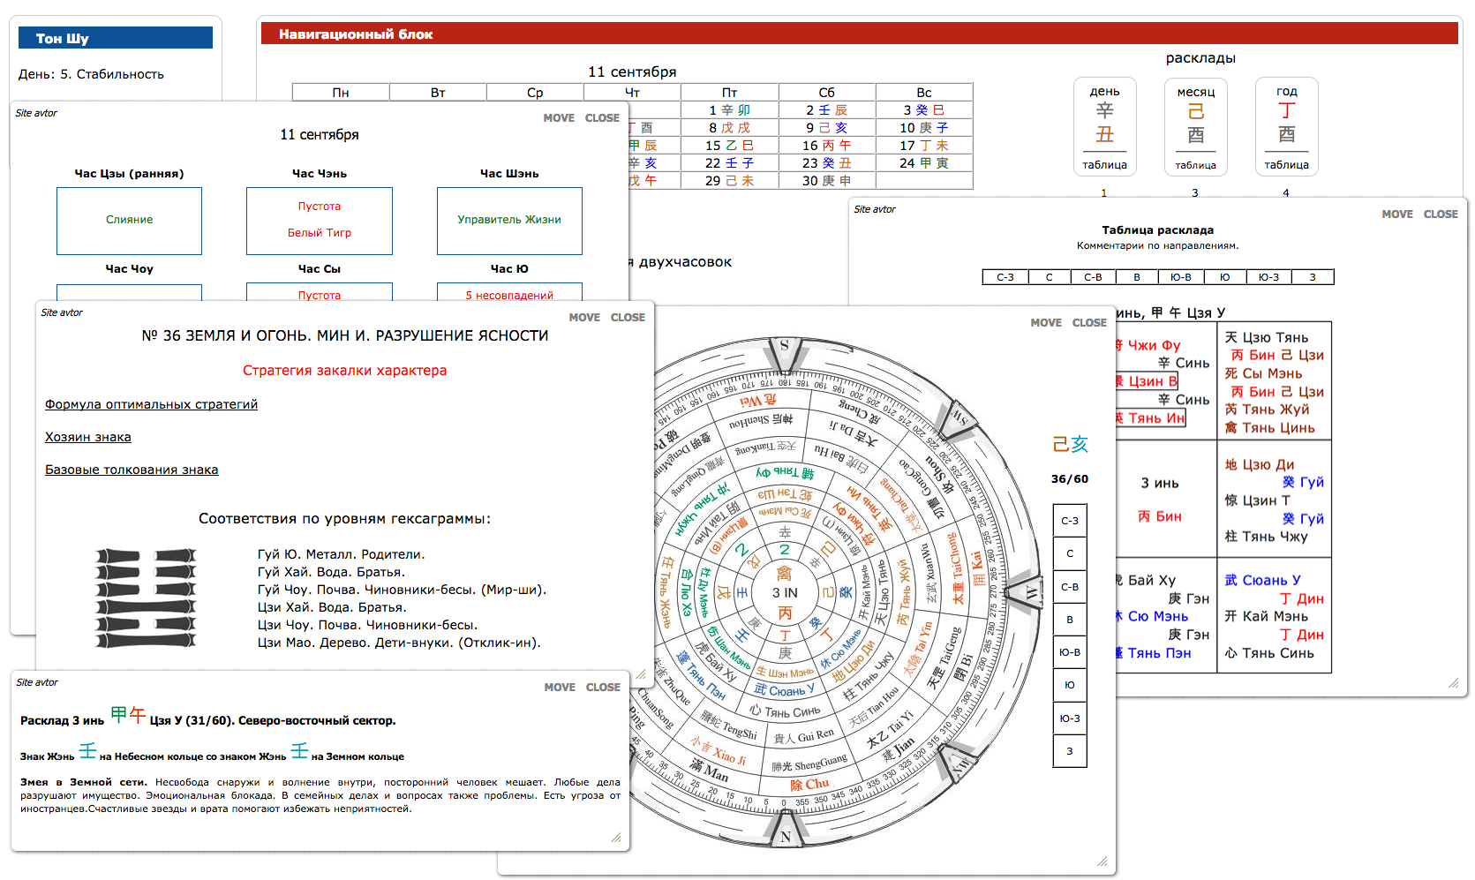
Task: Click CLOSE on Таблица расклада window
Action: coord(1441,214)
